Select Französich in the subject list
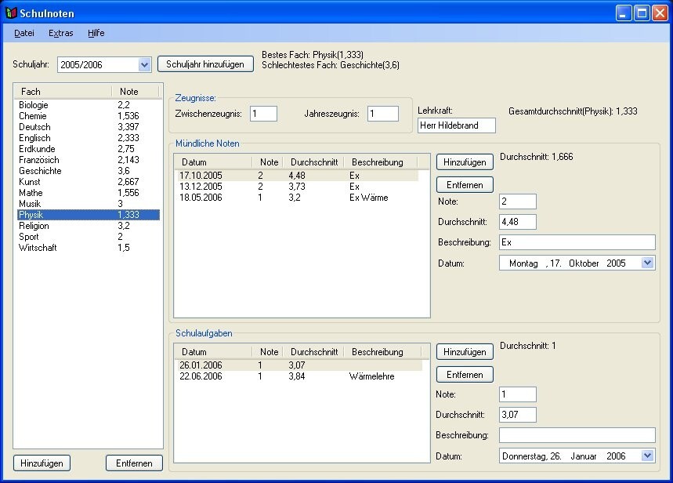This screenshot has width=673, height=483. point(88,160)
